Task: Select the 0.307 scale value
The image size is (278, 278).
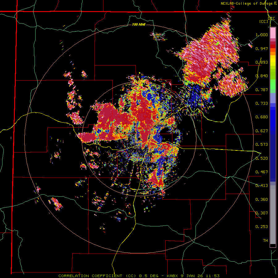Action: tap(262, 213)
